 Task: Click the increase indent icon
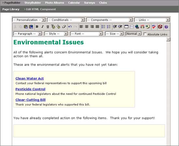[x=120, y=27]
